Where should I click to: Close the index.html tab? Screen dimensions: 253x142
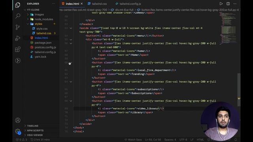(82, 4)
